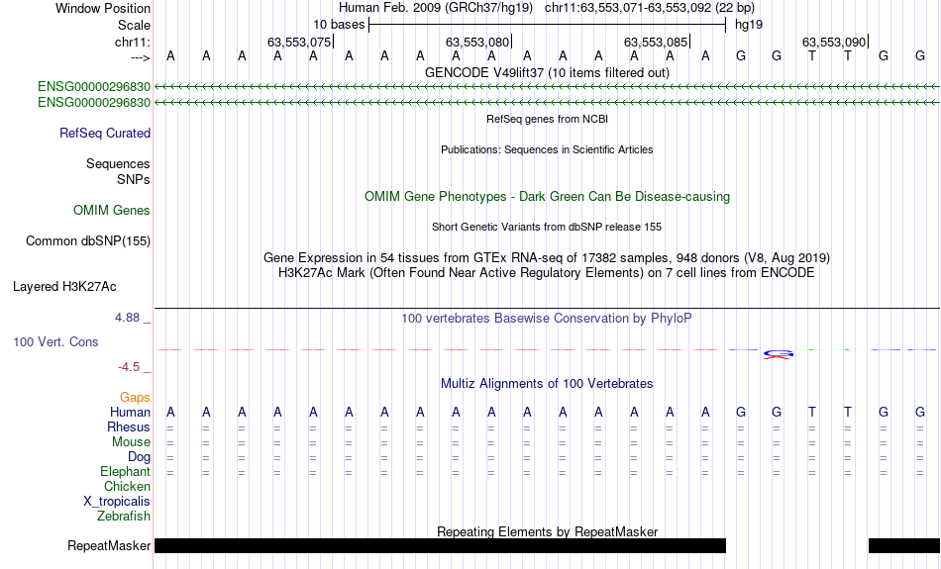Click the 63,553,085 ruler position marker
Screen dimensions: 941x569
pyautogui.click(x=657, y=42)
